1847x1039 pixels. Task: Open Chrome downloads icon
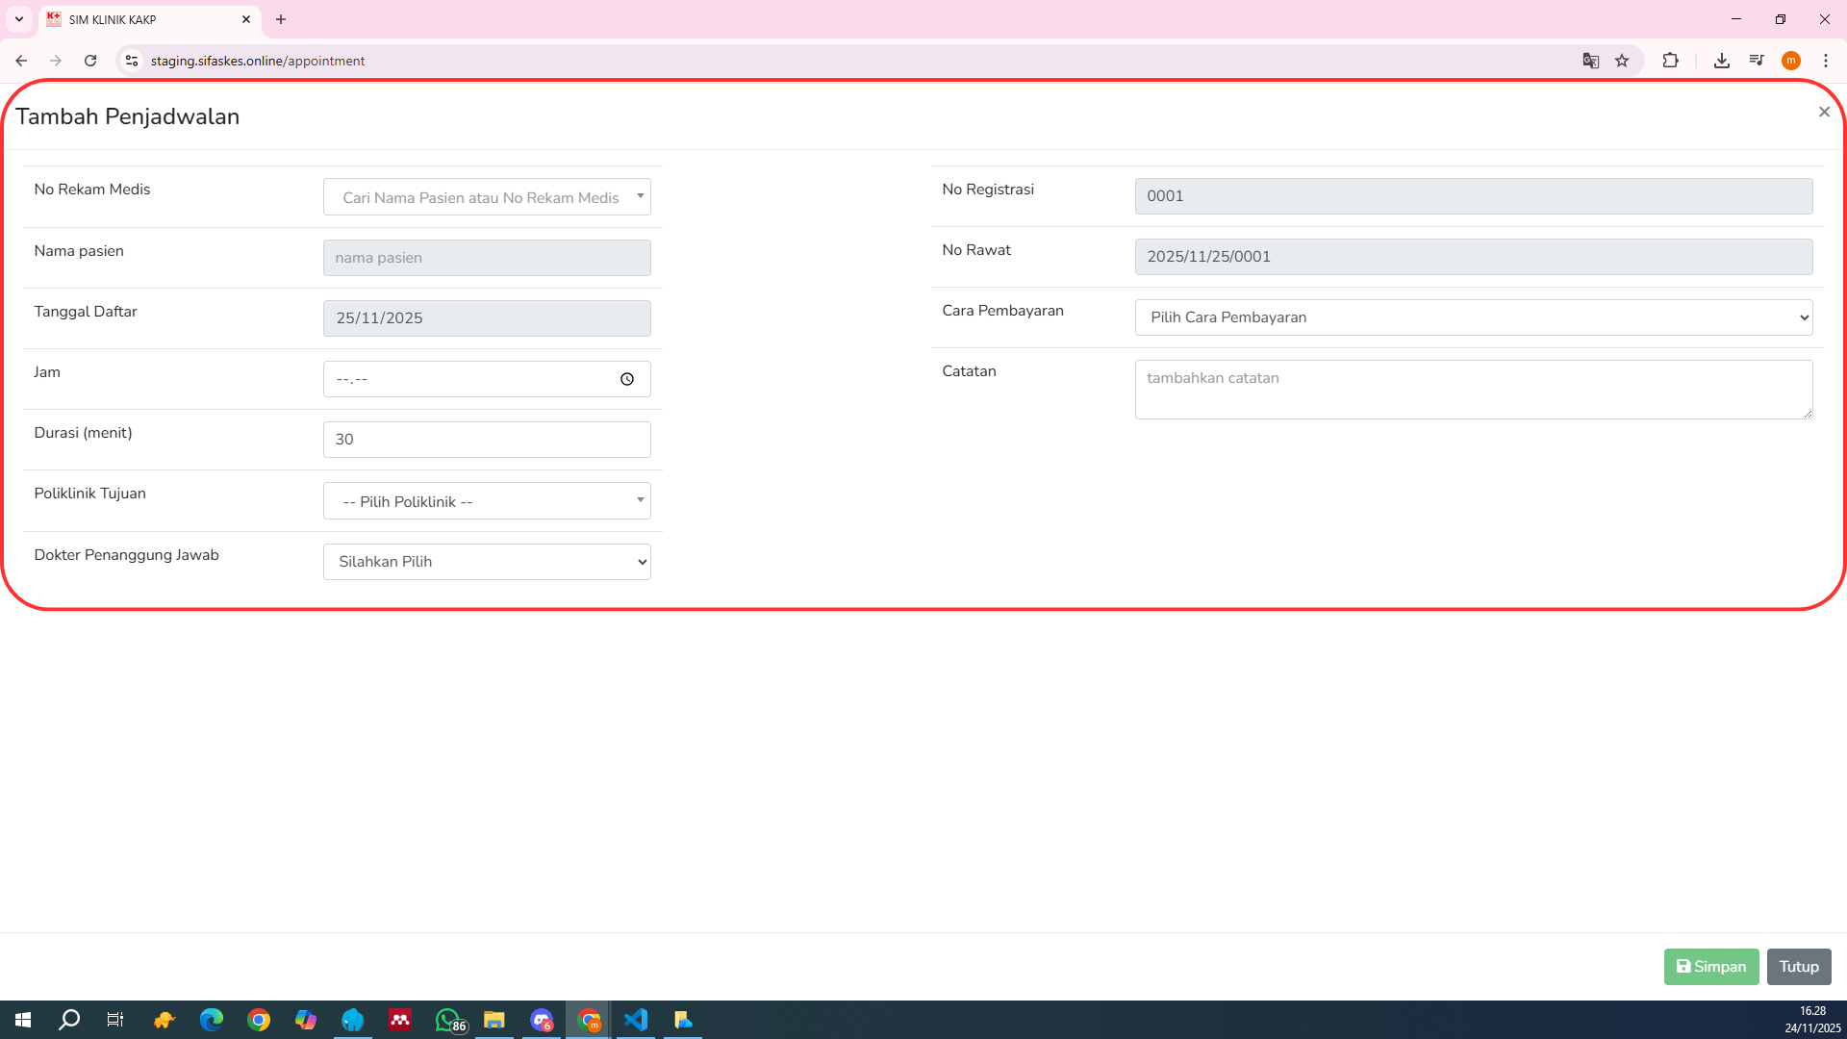(1721, 61)
